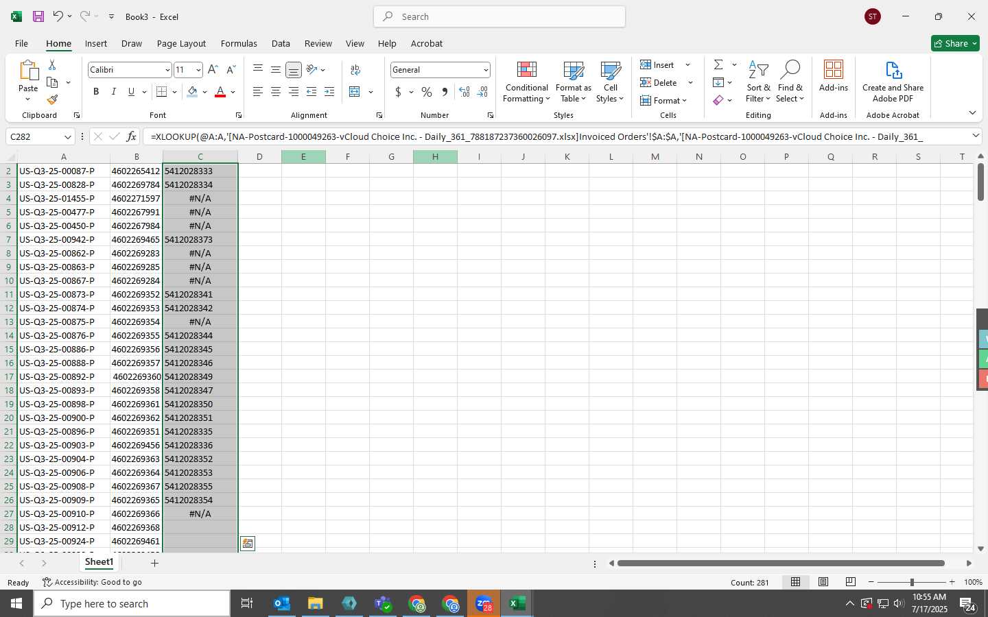Image resolution: width=988 pixels, height=617 pixels.
Task: Open the Acrobat tab
Action: point(427,43)
